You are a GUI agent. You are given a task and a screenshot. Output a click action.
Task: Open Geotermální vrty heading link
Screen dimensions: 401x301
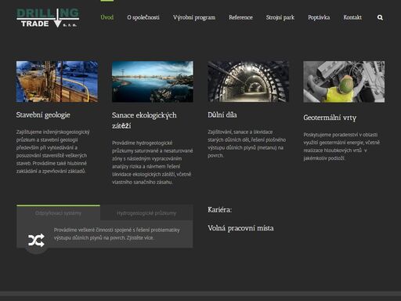330,118
